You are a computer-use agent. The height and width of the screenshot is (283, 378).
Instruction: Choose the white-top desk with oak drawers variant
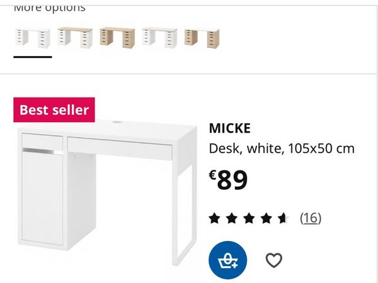tap(201, 38)
